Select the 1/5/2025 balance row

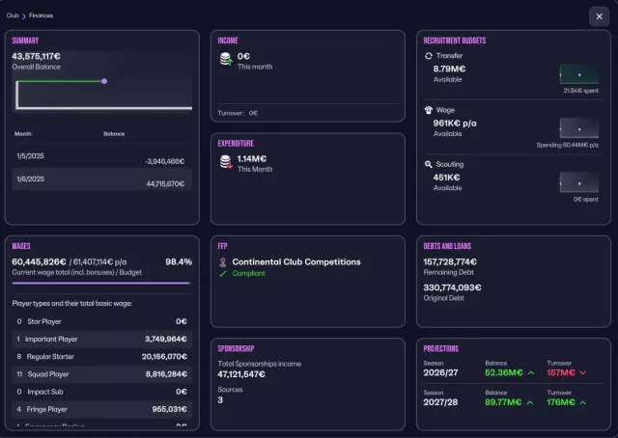click(101, 156)
